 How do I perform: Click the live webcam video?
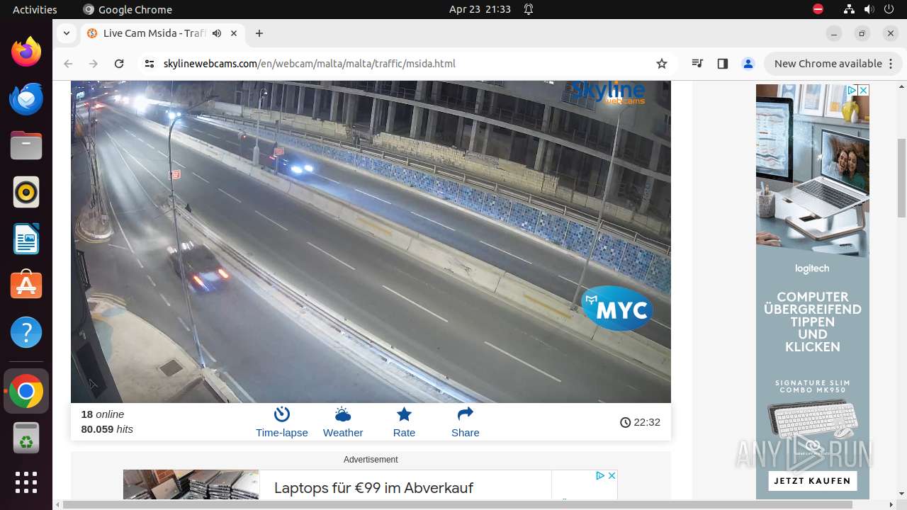click(371, 242)
